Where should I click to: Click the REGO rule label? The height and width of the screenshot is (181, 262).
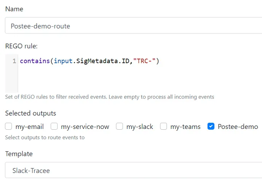(x=21, y=46)
